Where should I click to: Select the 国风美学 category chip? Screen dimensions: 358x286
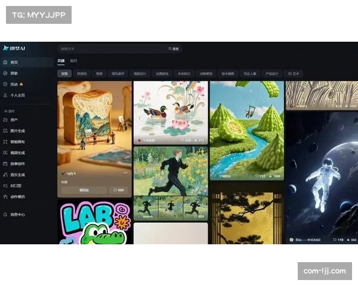(118, 74)
